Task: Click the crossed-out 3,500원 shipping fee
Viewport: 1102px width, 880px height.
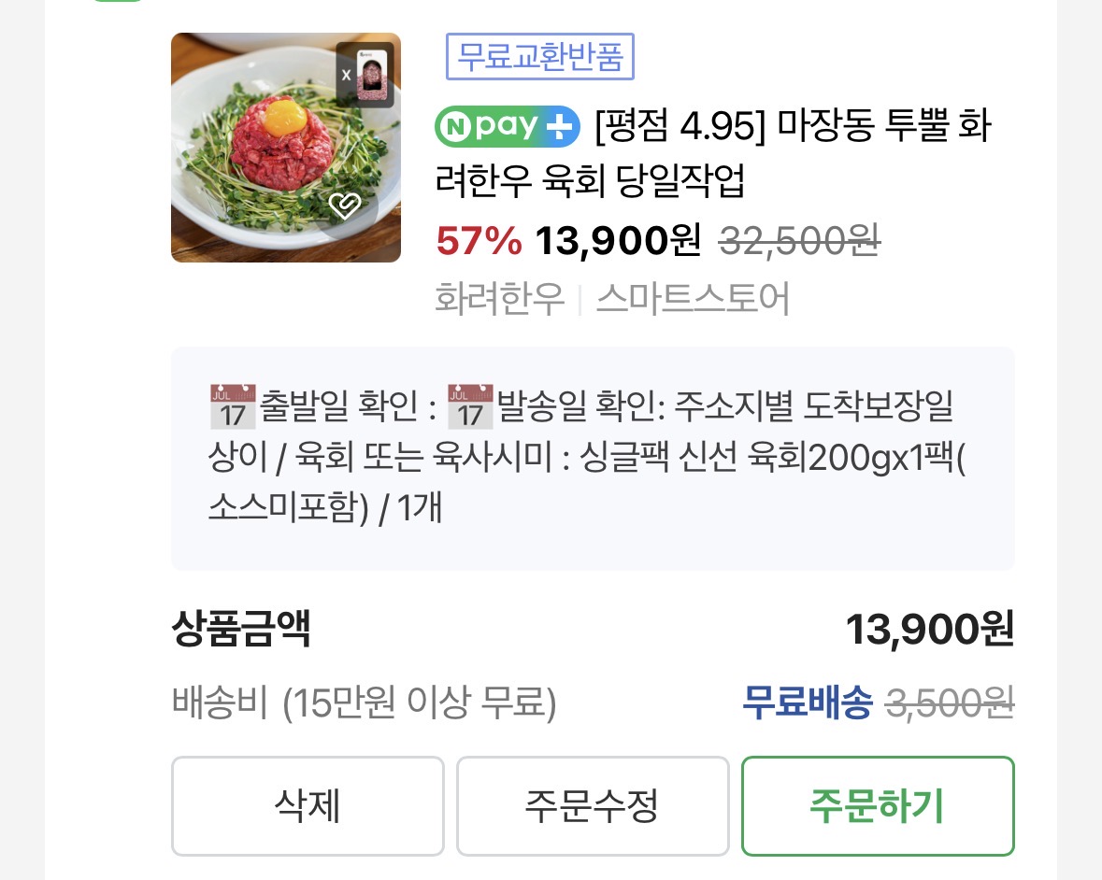Action: [950, 703]
